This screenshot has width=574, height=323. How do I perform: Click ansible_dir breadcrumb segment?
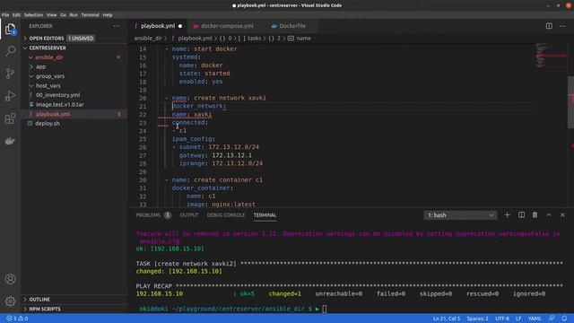point(148,38)
